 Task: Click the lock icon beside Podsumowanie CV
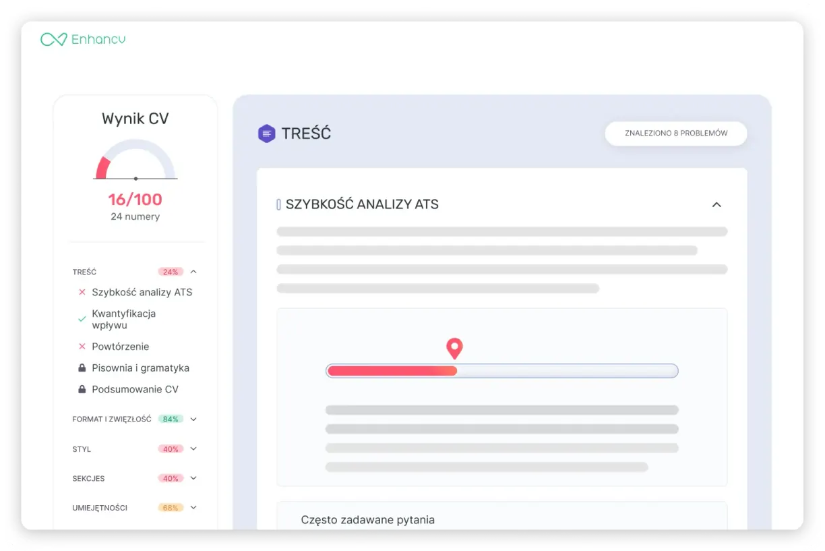click(x=82, y=389)
